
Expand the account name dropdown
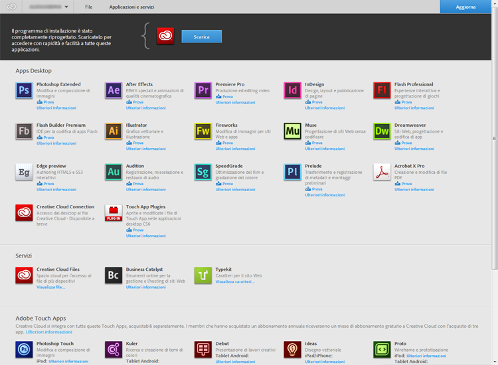pyautogui.click(x=48, y=7)
